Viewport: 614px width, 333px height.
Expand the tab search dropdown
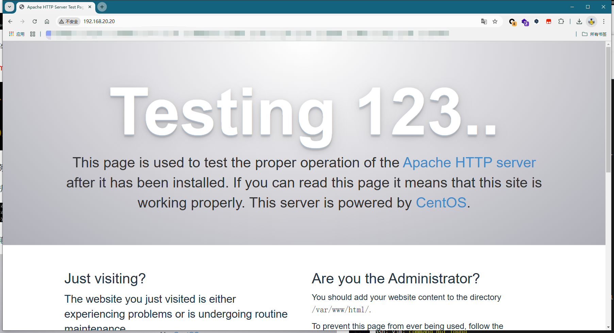[x=10, y=7]
